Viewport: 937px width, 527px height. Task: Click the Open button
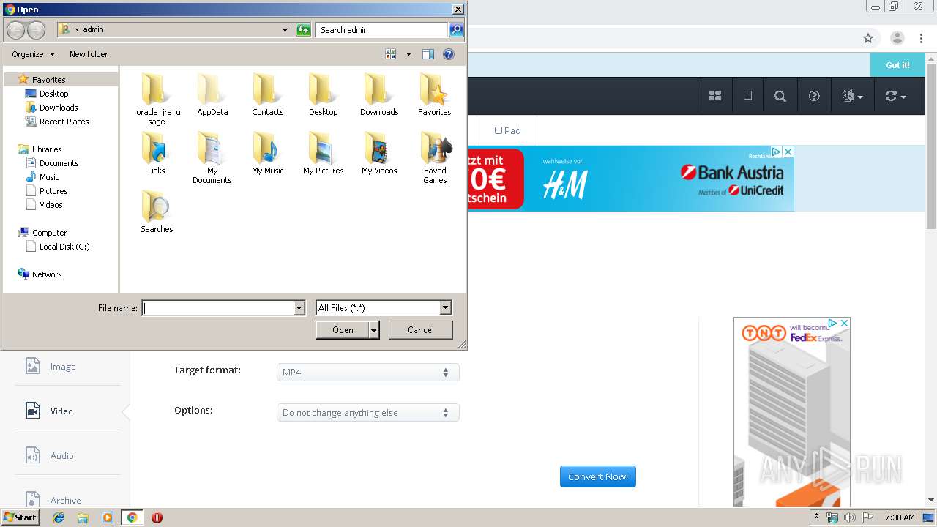click(x=343, y=330)
